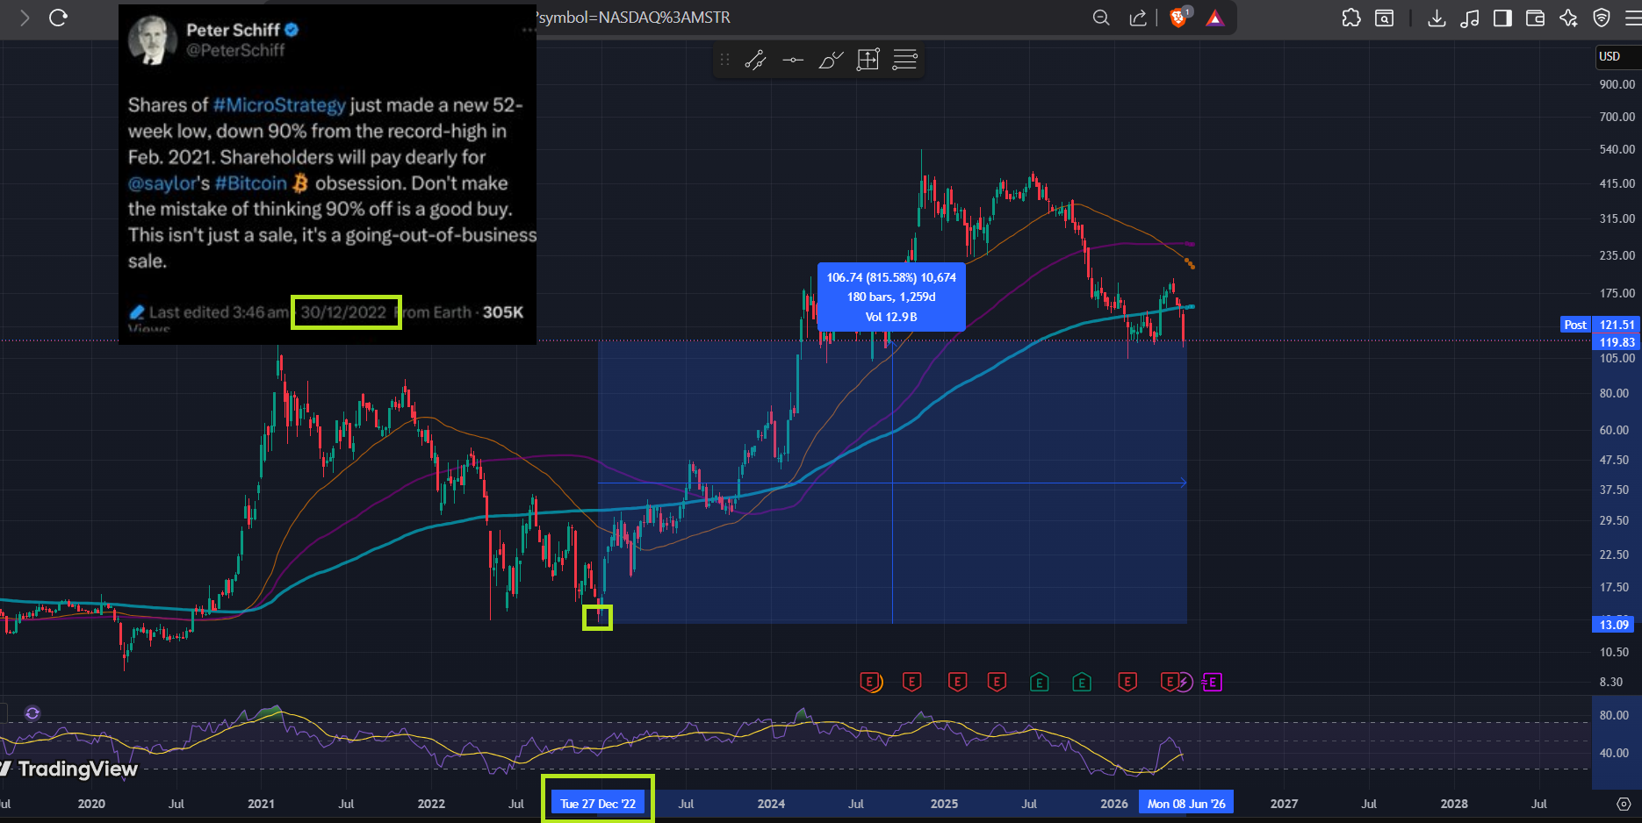Open the TradingView logo link
This screenshot has width=1642, height=823.
pyautogui.click(x=70, y=769)
